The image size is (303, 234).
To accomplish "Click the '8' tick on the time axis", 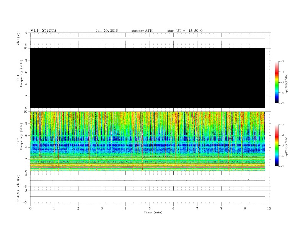I will click(221, 208).
